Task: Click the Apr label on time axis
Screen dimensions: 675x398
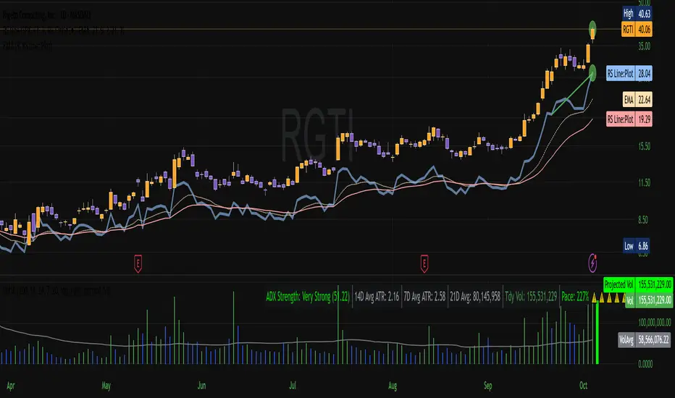Action: [11, 386]
